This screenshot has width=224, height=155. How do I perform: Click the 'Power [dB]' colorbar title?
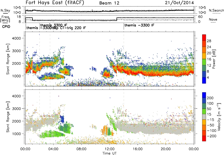[x=214, y=59]
